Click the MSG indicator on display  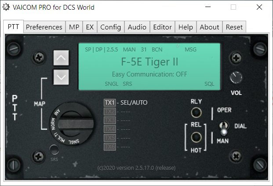[190, 50]
